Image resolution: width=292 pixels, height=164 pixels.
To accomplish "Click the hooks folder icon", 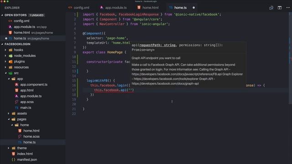I will 10,50.
